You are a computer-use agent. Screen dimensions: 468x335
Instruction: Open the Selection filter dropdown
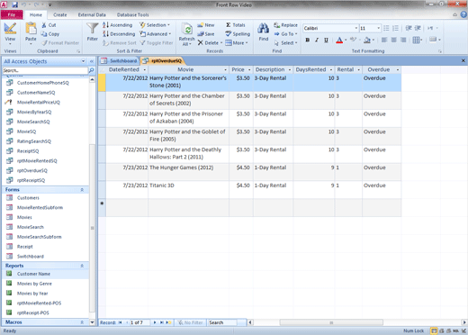[155, 25]
